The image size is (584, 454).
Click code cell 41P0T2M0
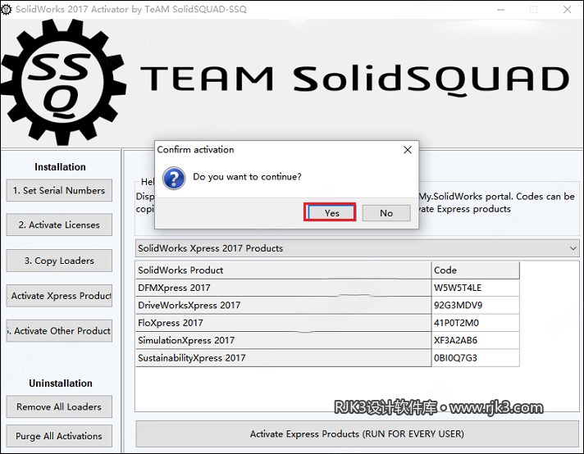pyautogui.click(x=475, y=323)
